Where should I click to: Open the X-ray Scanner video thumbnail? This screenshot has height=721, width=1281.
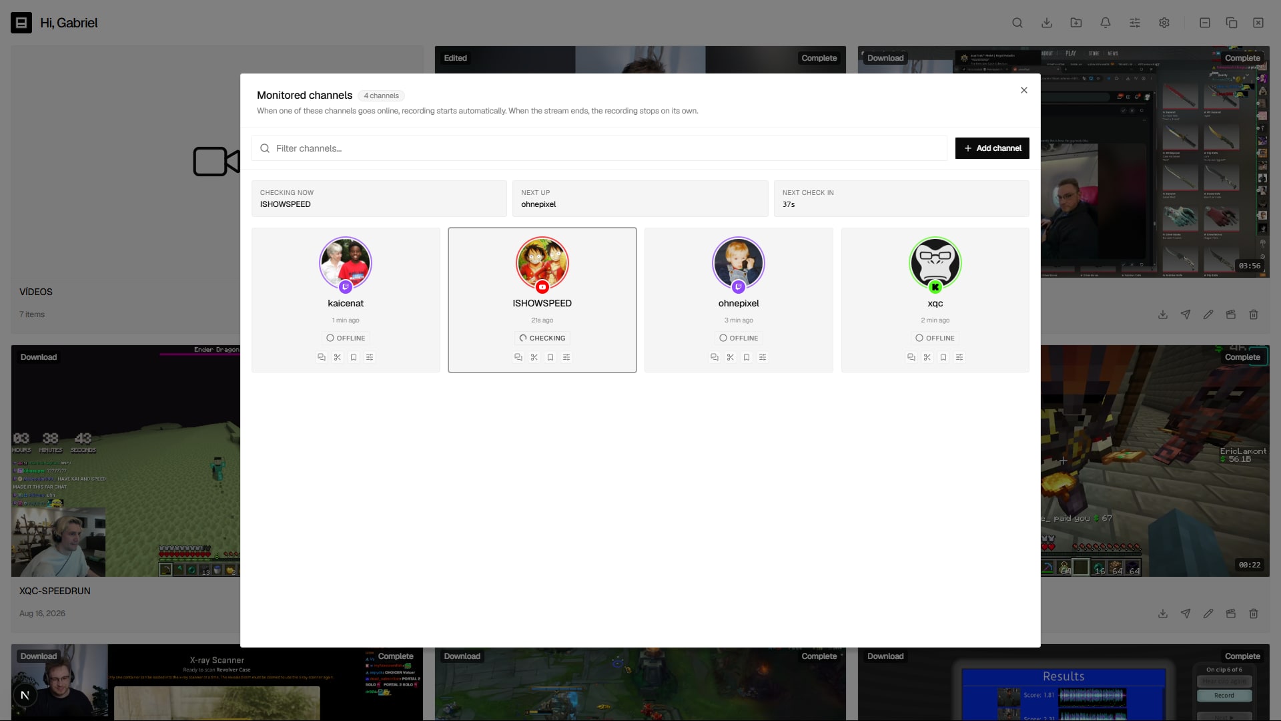click(217, 682)
